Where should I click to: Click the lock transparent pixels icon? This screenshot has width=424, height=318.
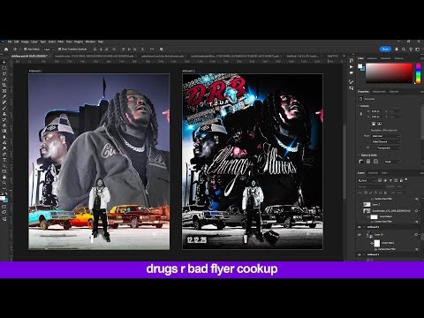point(366,193)
